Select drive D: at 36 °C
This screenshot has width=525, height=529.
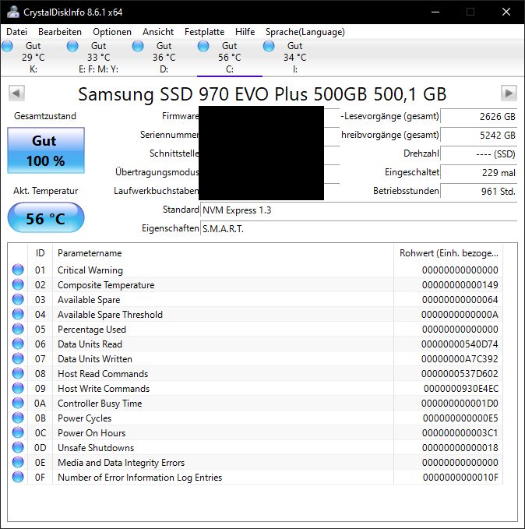[x=164, y=58]
